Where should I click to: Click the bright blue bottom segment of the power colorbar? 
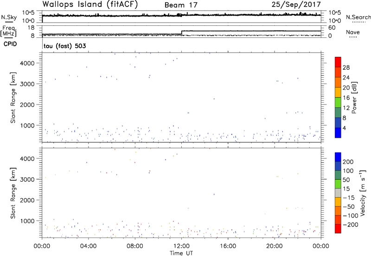coord(338,133)
